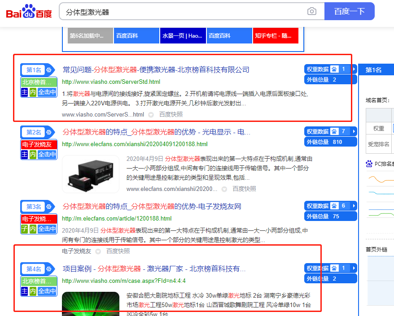
Task: Open 百度快照 for first result
Action: point(171,114)
